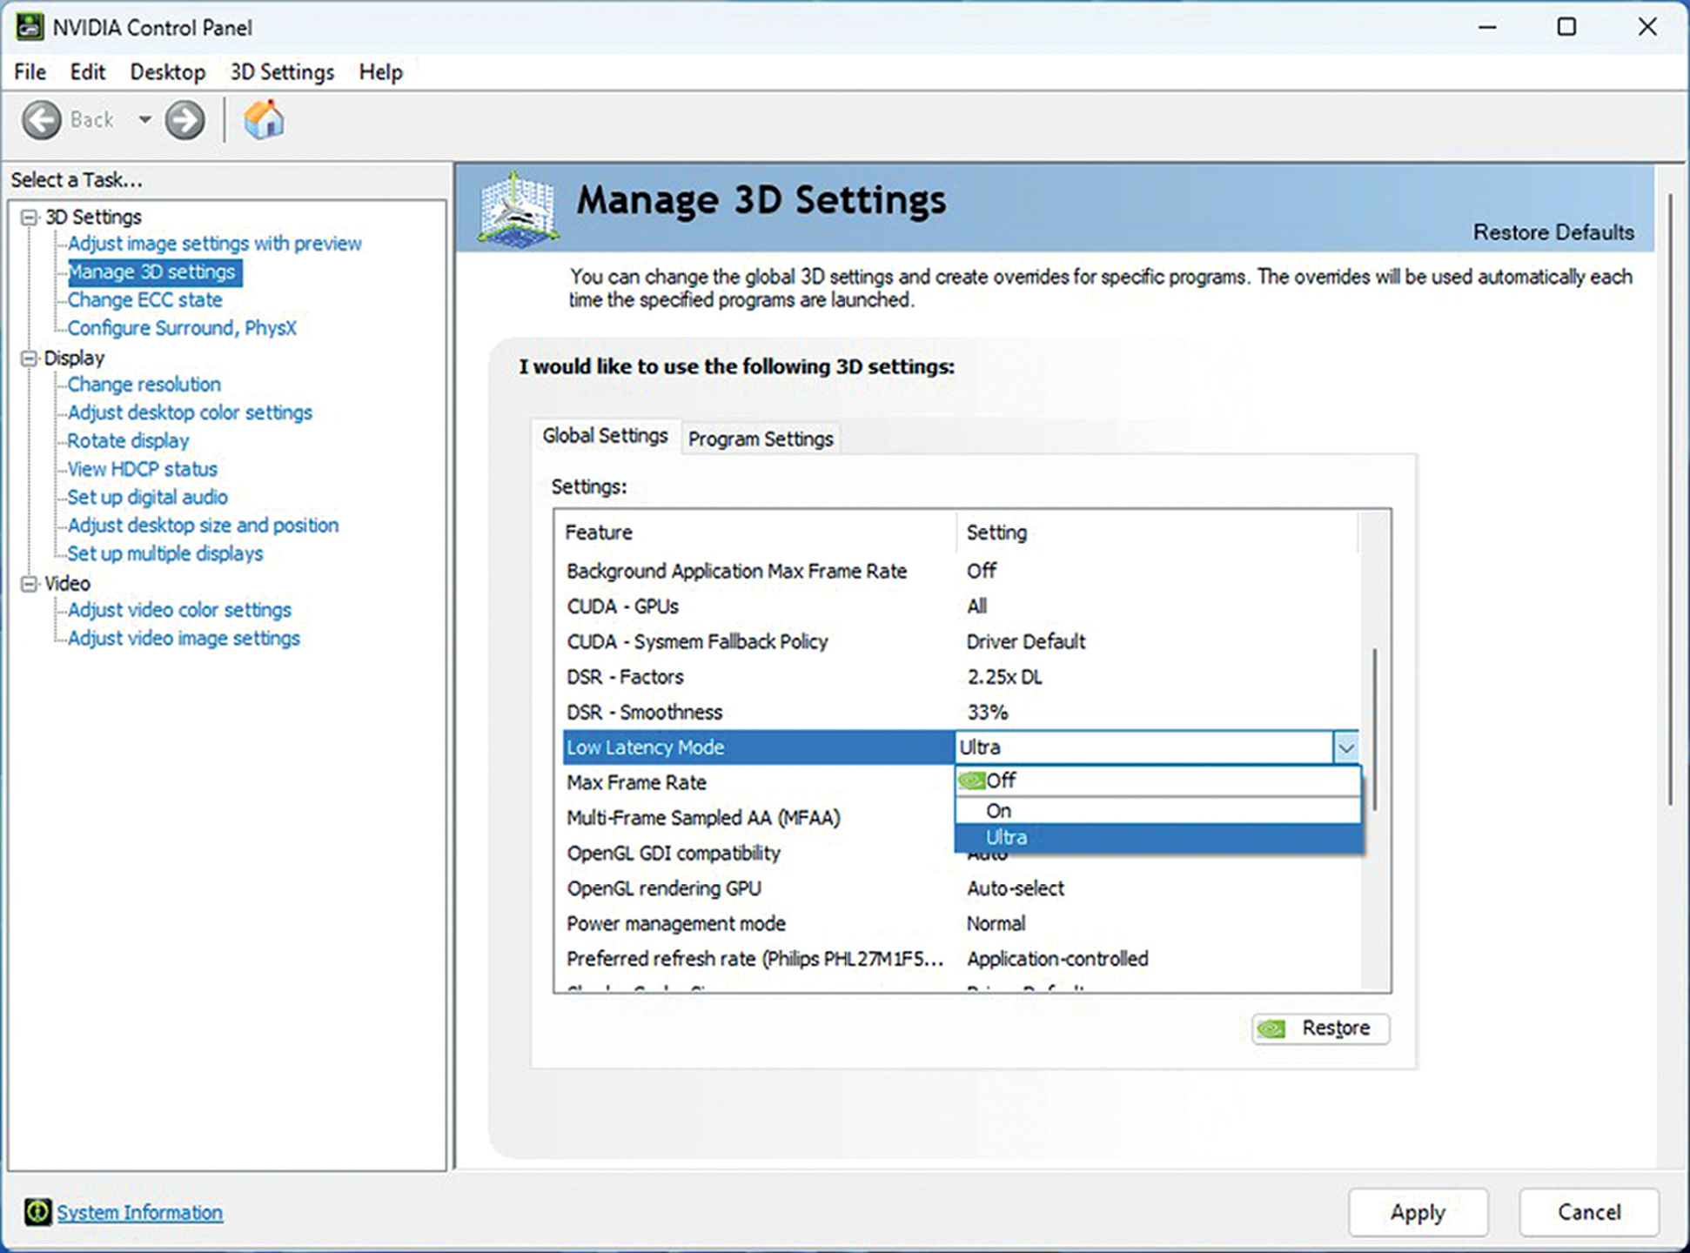Switch to the Program Settings tab
1690x1253 pixels.
click(761, 439)
